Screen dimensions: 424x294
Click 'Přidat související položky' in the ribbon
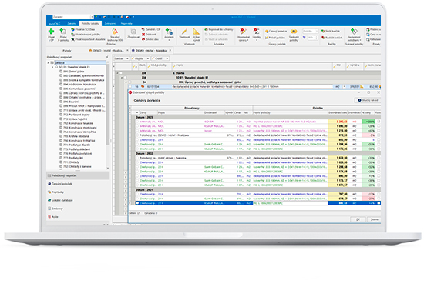[x=86, y=35]
